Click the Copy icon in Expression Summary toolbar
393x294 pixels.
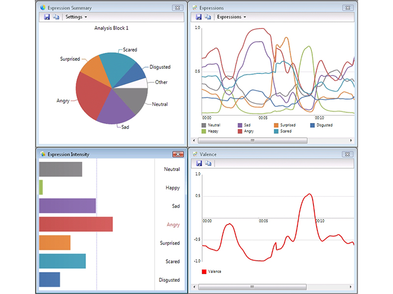pos(56,17)
